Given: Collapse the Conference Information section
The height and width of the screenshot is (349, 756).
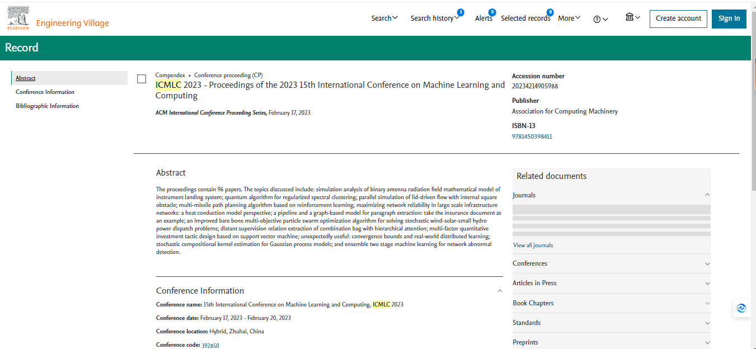Looking at the screenshot, I should [500, 291].
